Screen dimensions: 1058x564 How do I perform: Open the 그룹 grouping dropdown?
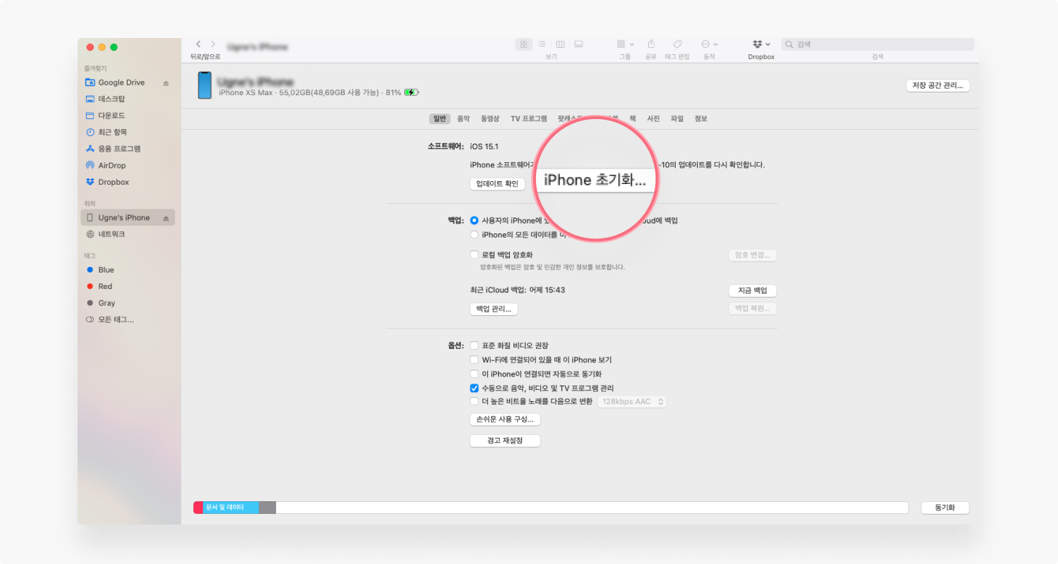pyautogui.click(x=626, y=44)
